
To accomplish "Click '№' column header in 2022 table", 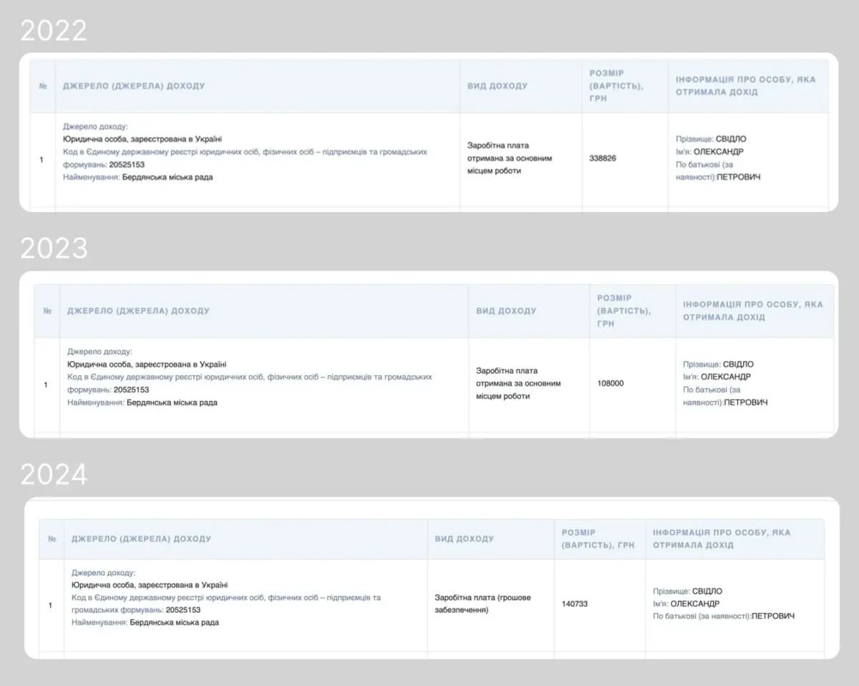I will [x=43, y=86].
